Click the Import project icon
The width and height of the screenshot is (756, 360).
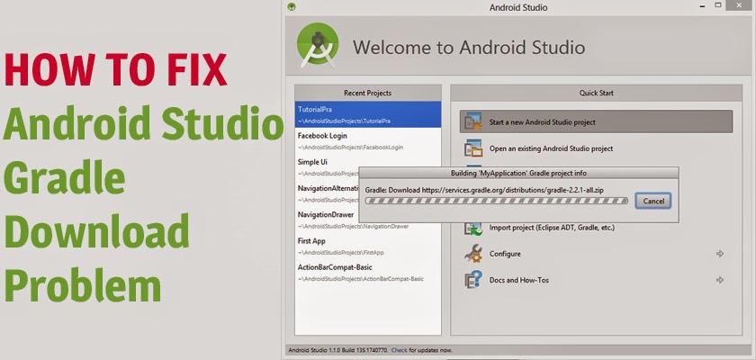pos(473,229)
